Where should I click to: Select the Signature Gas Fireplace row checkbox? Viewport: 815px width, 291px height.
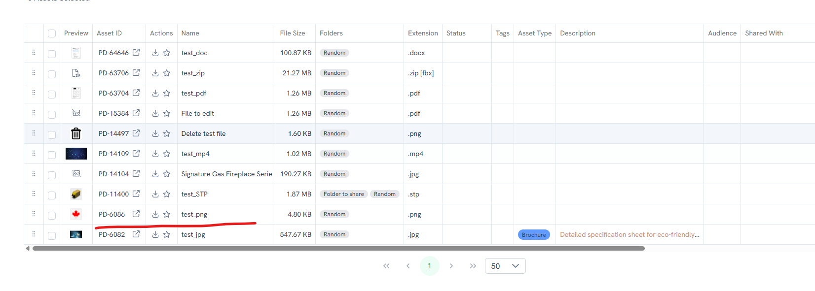(52, 175)
